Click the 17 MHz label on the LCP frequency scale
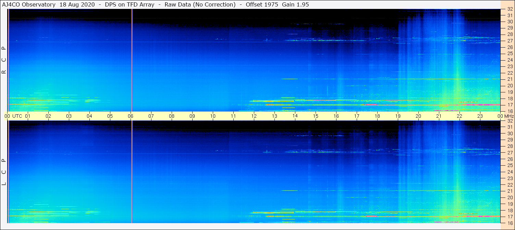 510,216
